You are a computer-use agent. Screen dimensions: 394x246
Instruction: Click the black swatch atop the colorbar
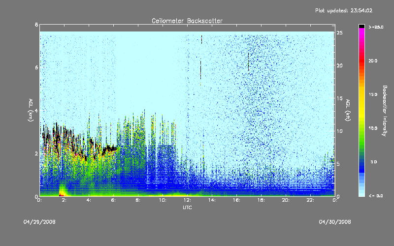361,26
